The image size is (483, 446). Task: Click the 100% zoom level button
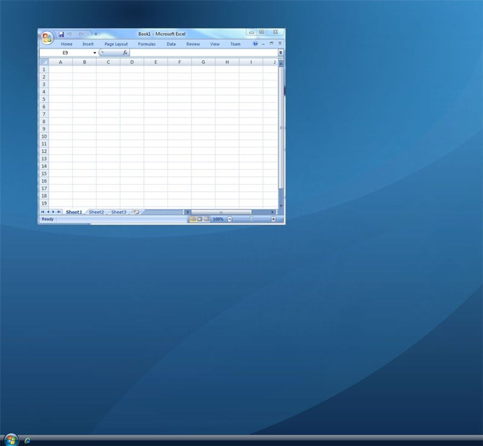[x=218, y=219]
